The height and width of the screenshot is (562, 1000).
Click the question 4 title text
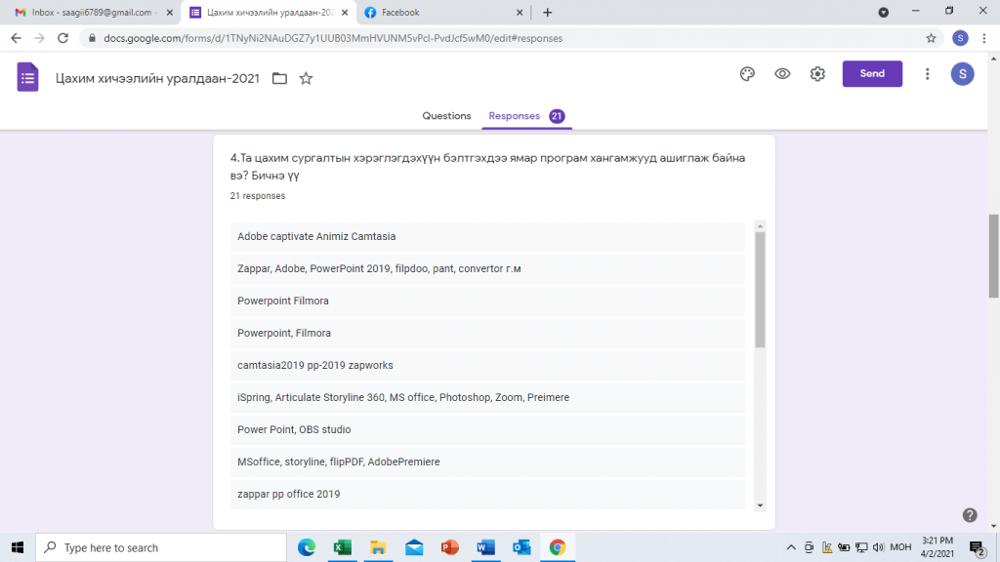coord(487,166)
